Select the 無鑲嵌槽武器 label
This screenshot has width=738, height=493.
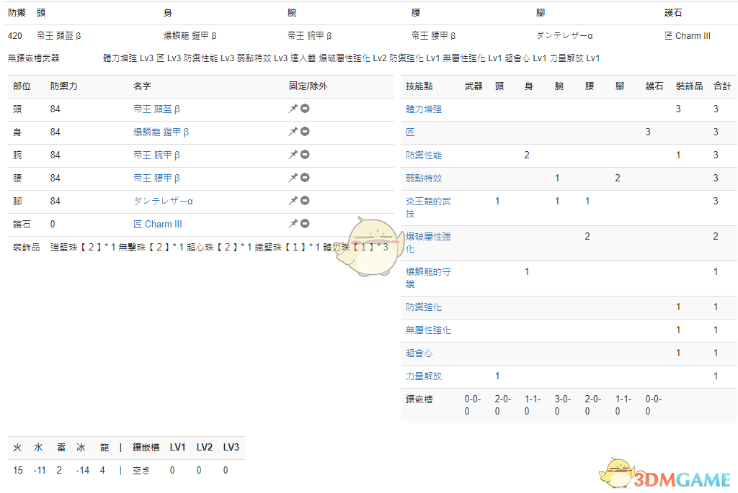(33, 58)
